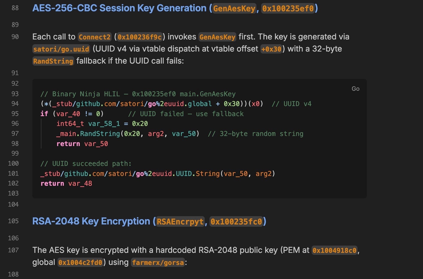Click the satori/go.uuid inline code
The image size is (423, 279).
point(61,49)
